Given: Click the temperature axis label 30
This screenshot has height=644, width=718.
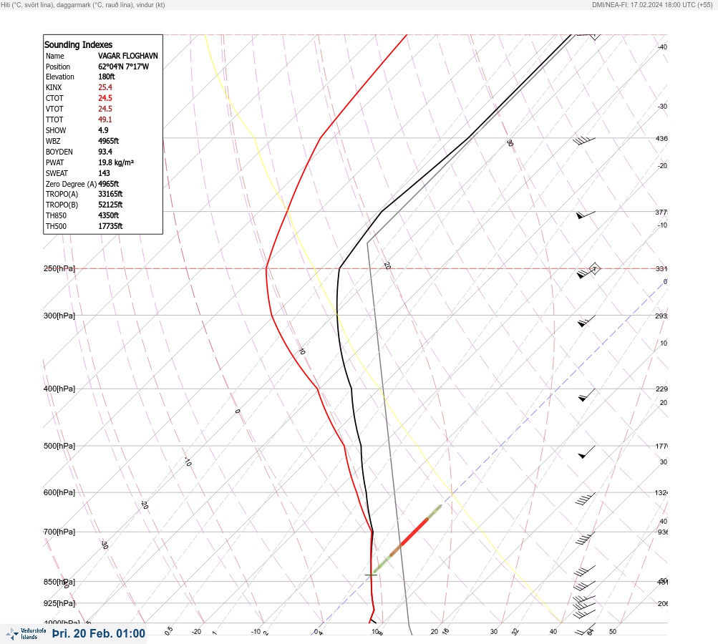Looking at the screenshot, I should 494,632.
